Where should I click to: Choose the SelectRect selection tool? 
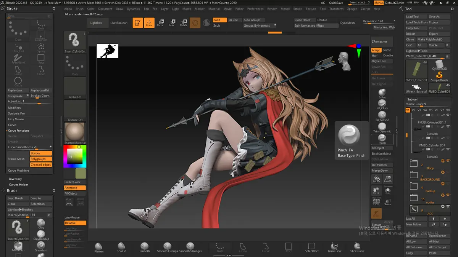tap(311, 247)
